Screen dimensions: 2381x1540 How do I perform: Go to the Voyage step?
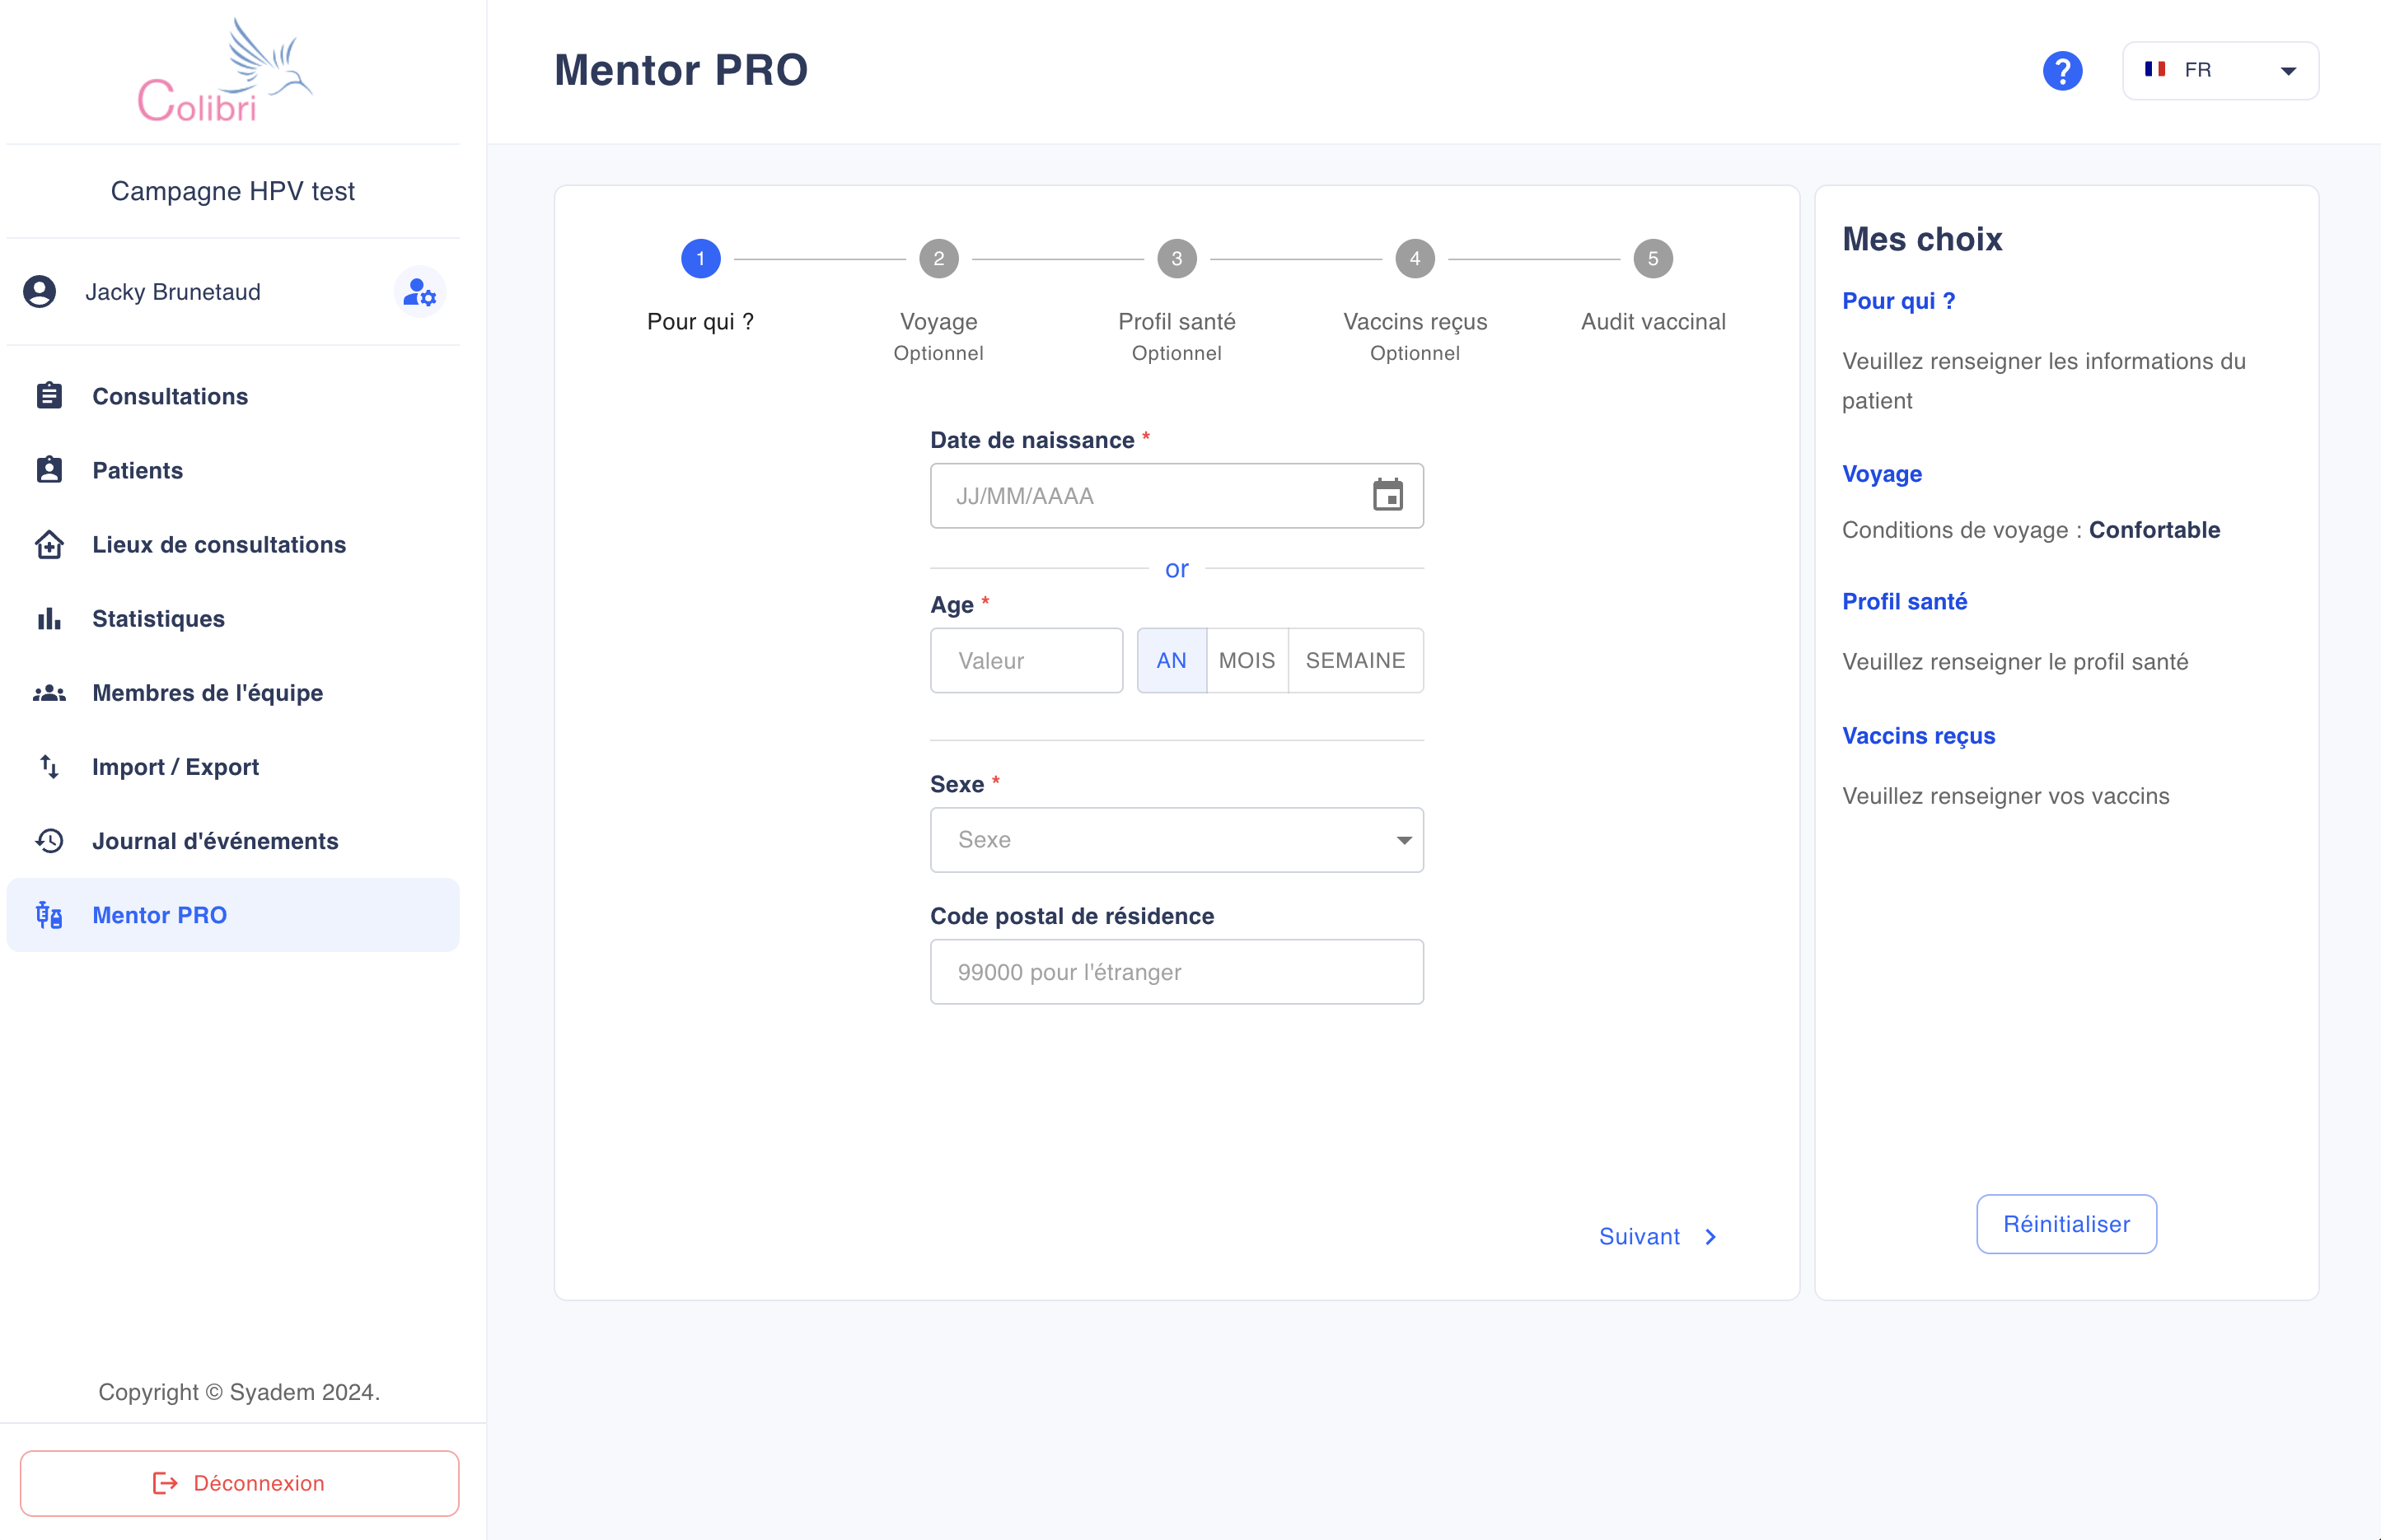pos(938,258)
